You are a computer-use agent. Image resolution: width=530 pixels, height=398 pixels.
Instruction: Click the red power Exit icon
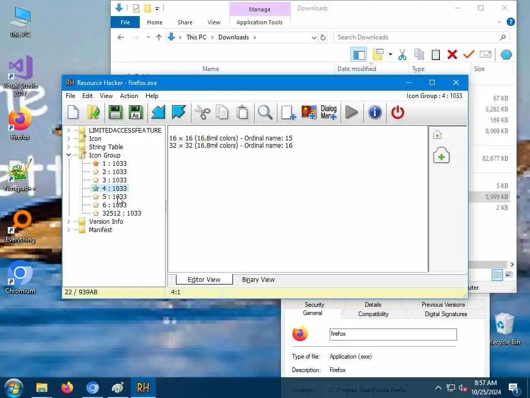point(397,112)
